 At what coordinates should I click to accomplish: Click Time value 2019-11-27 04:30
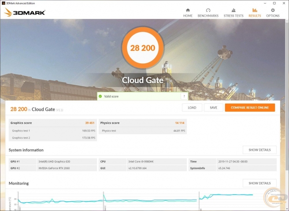(233, 161)
